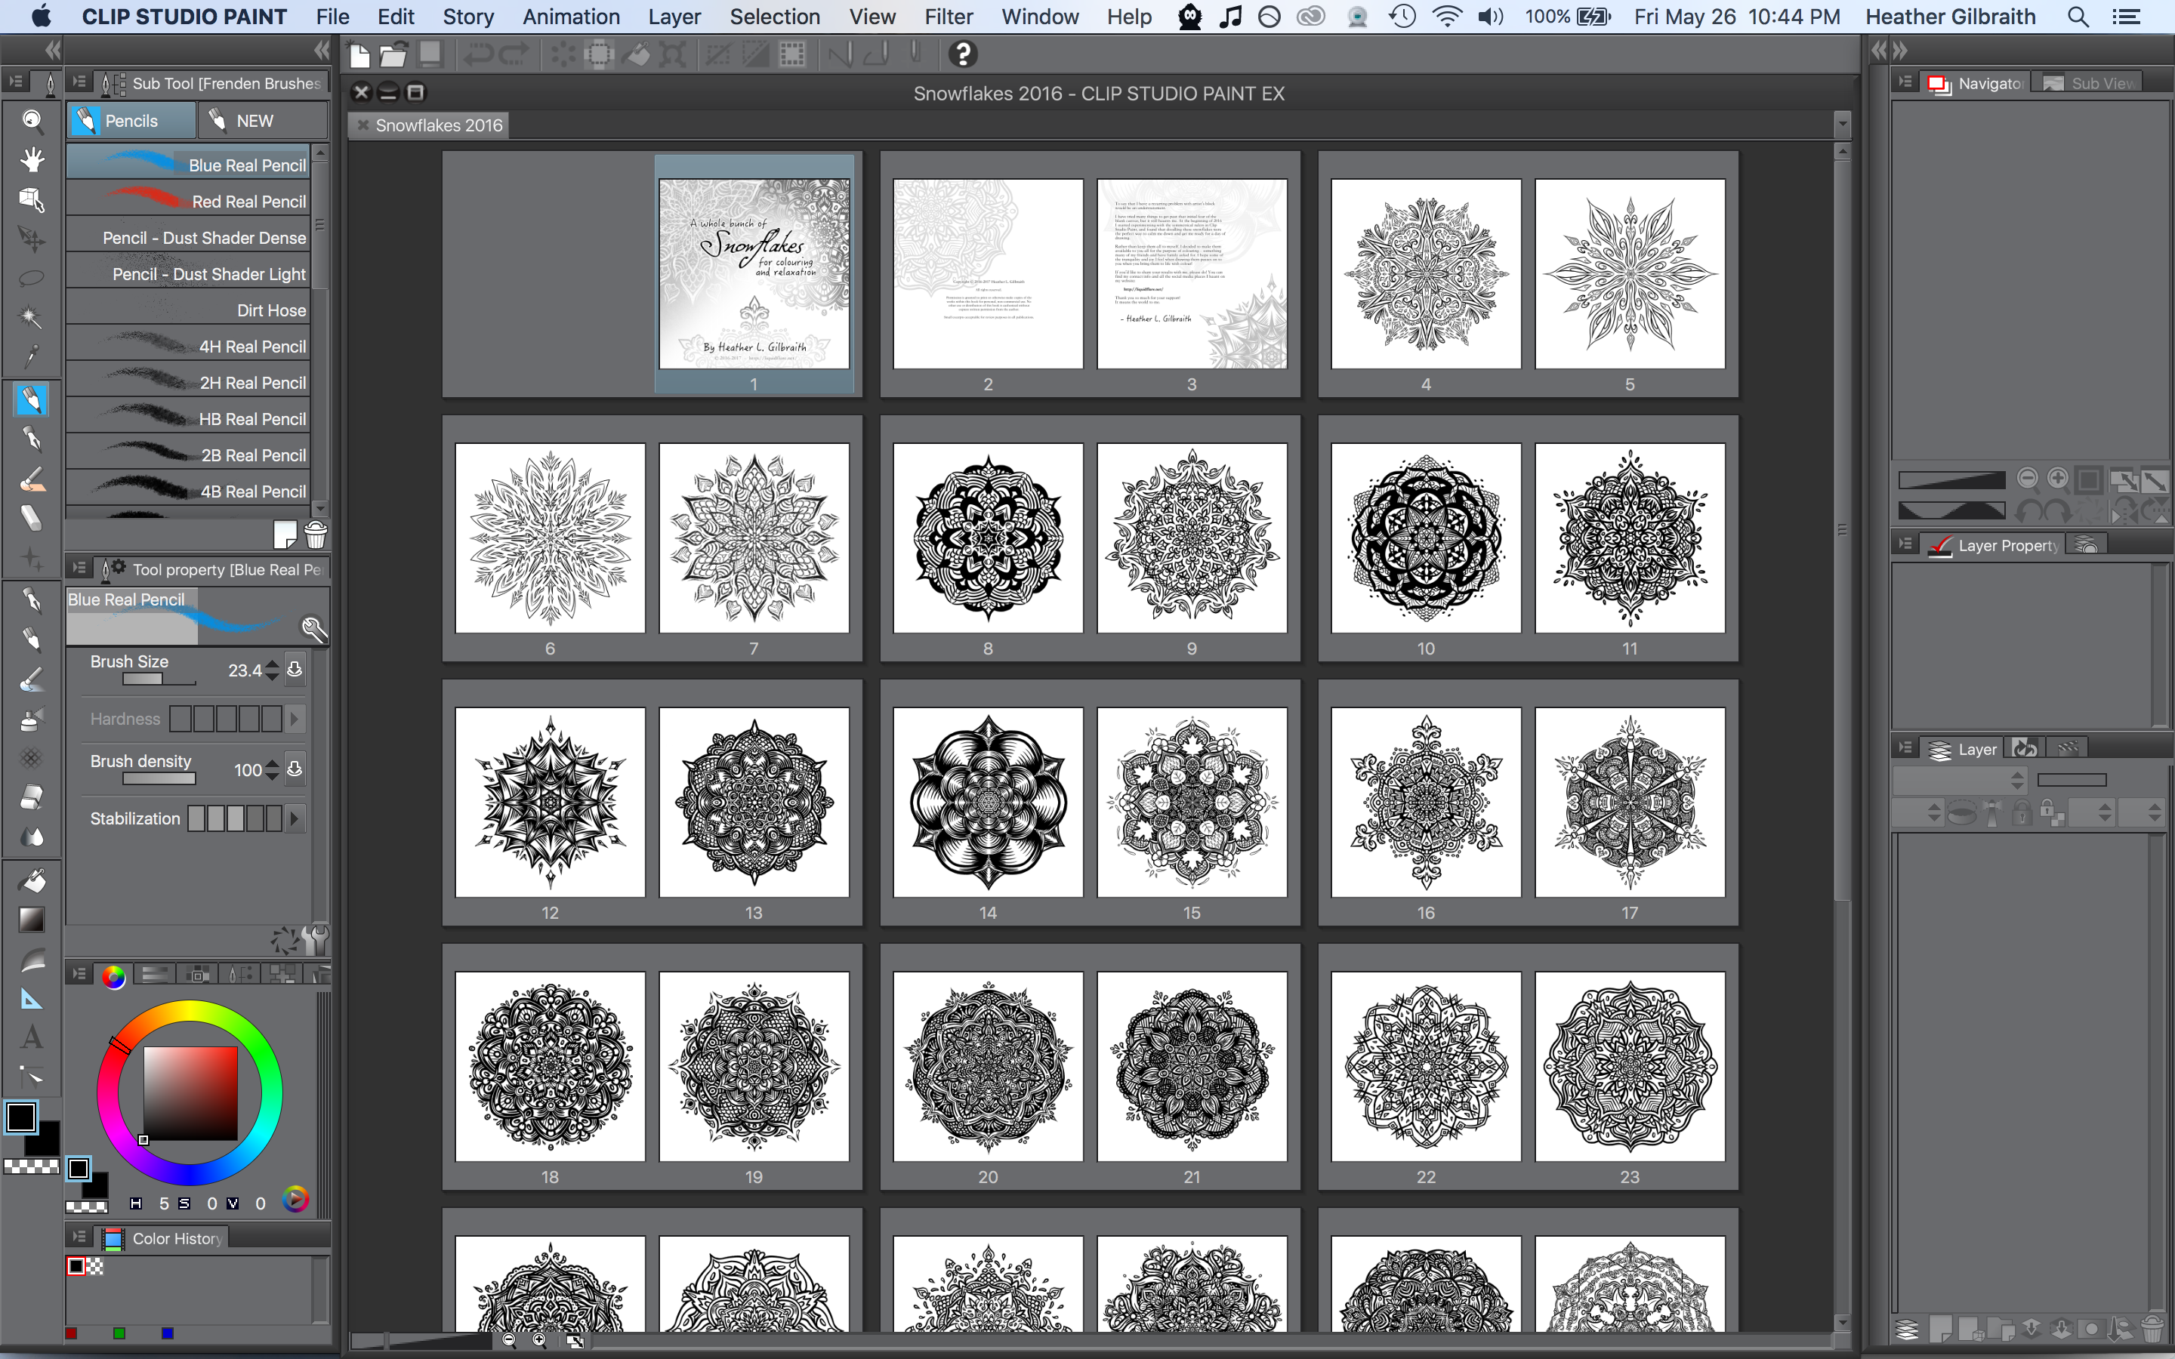Toggle Brush density dynamics button

294,769
